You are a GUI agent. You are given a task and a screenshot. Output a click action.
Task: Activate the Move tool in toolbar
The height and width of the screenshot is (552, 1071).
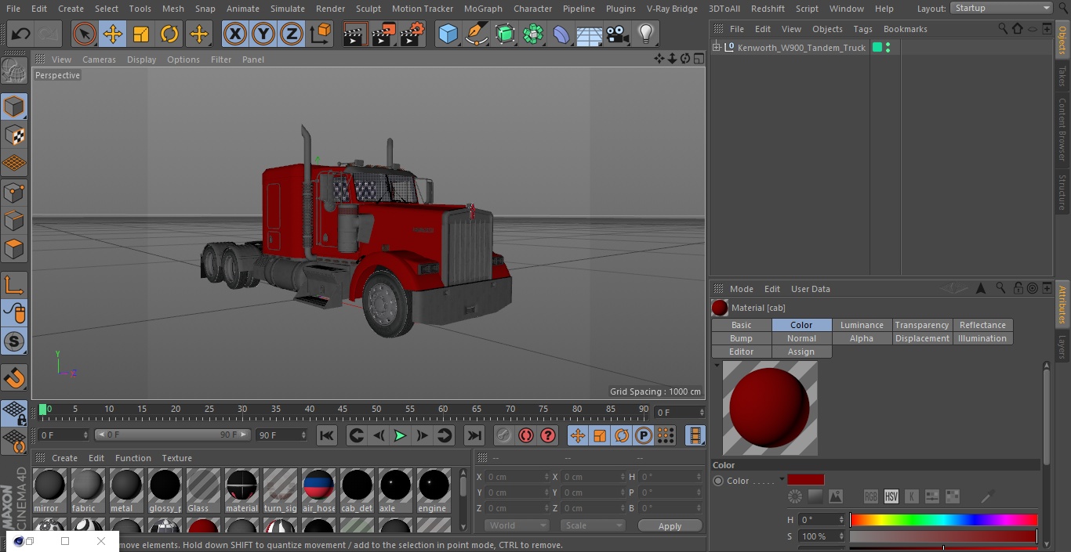(113, 34)
